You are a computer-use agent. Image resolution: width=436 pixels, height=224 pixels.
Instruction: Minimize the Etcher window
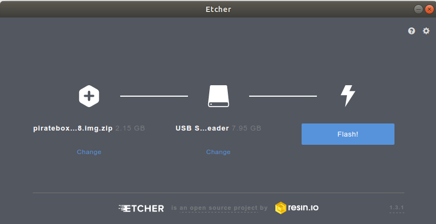(418, 9)
